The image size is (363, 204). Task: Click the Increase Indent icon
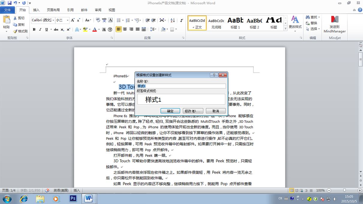pos(154,20)
